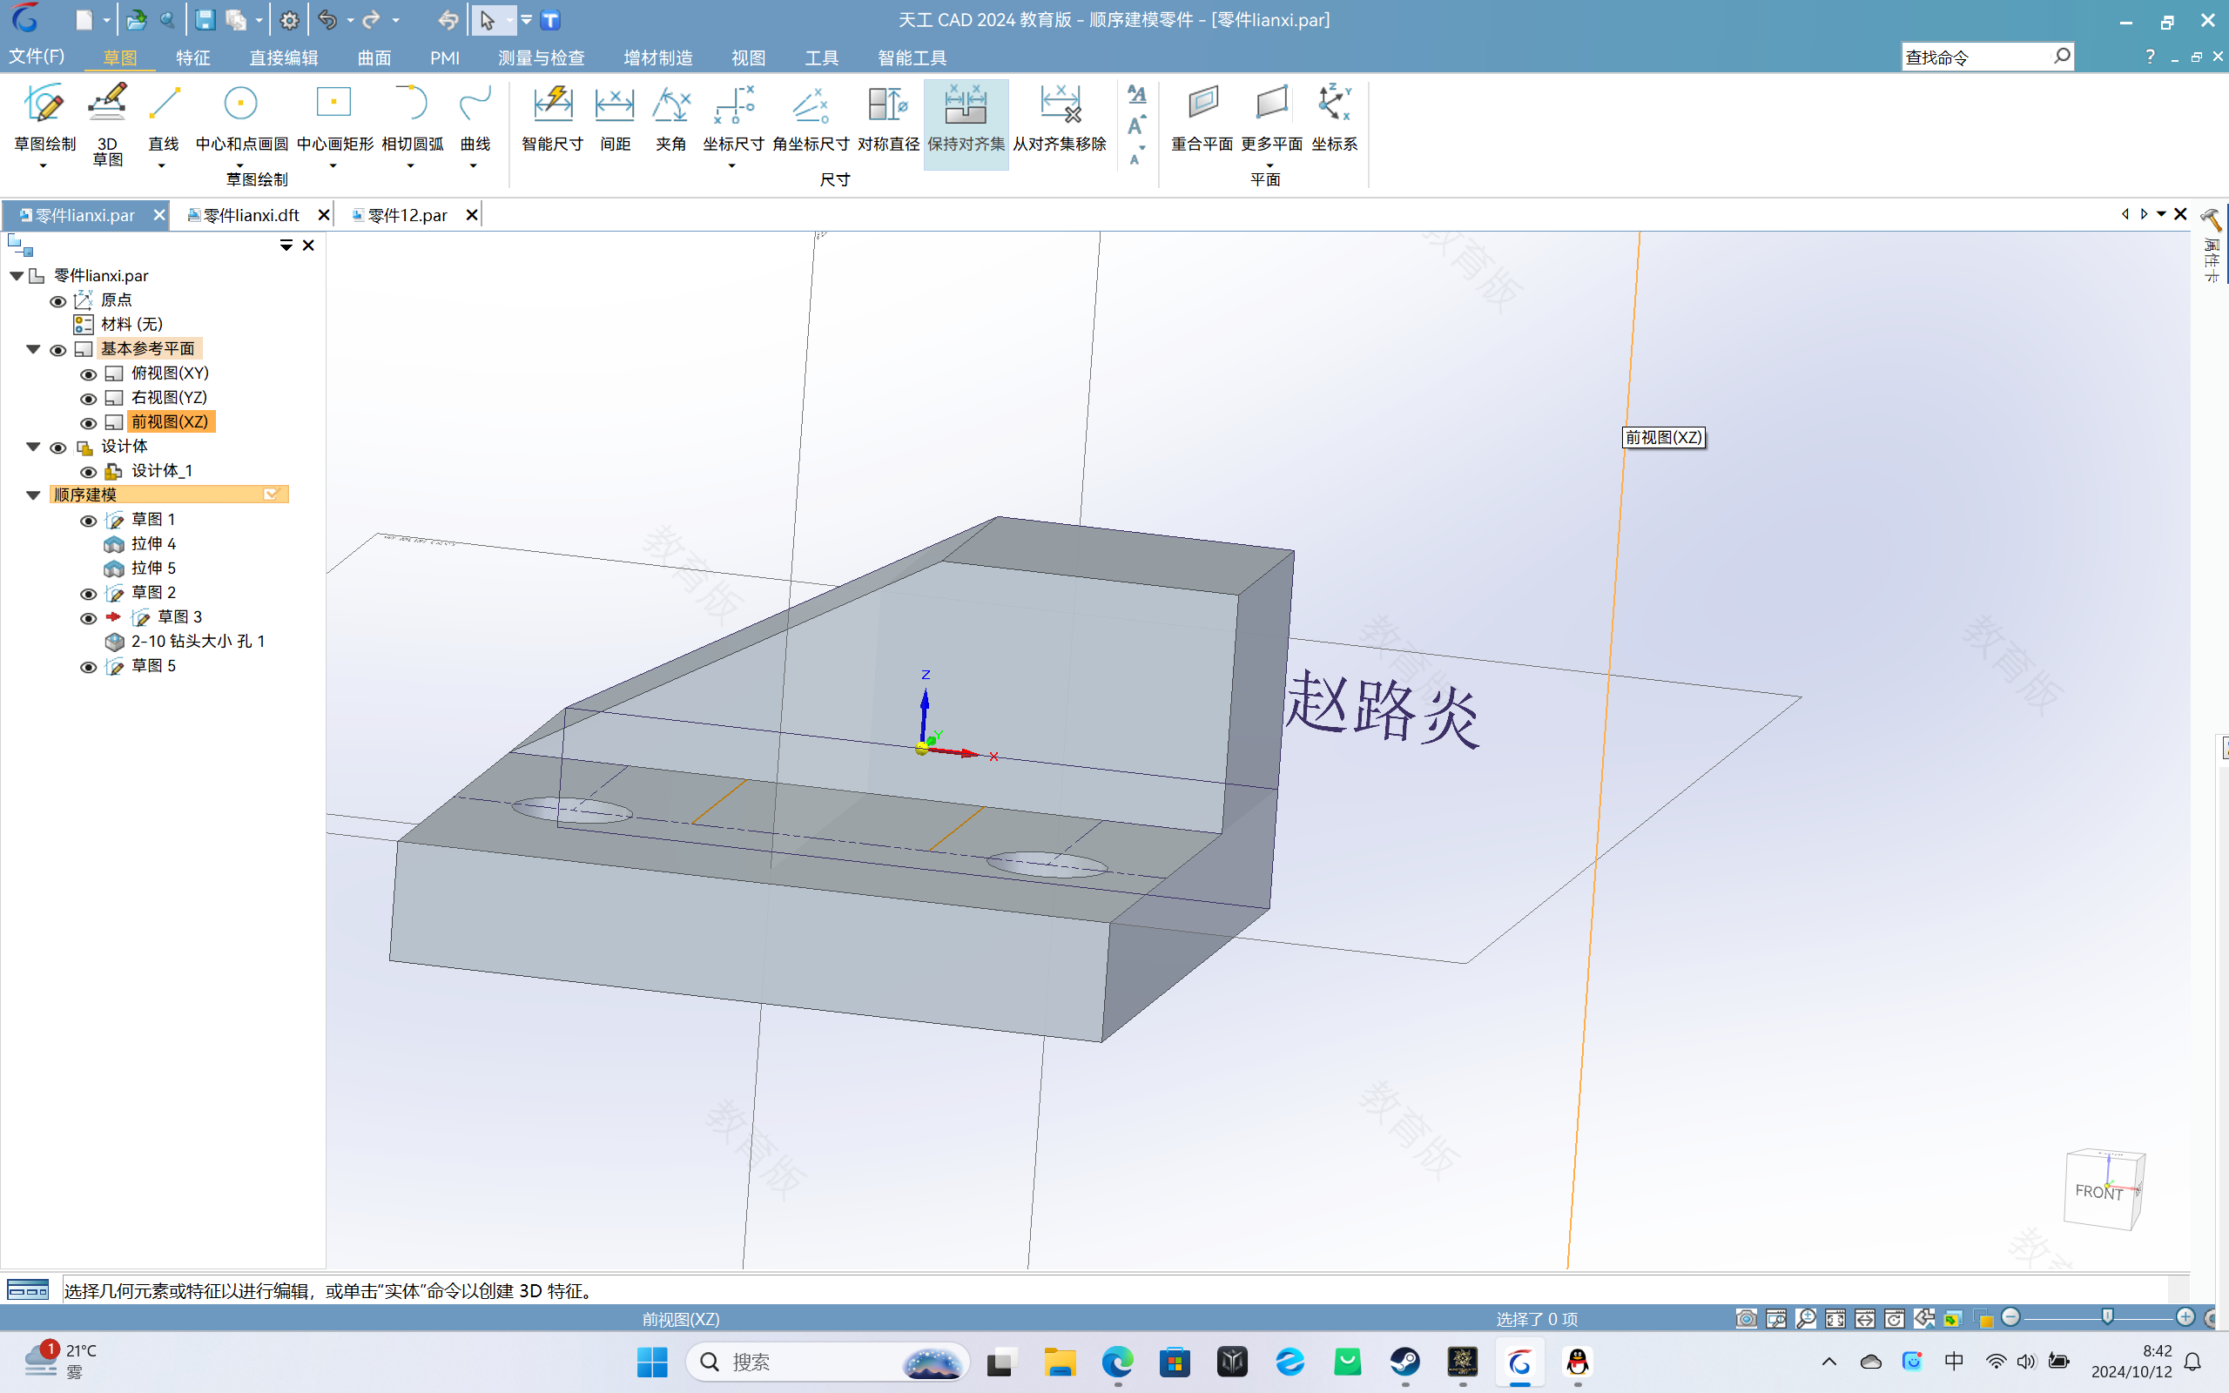Toggle visibility of 原点 origin

pyautogui.click(x=57, y=301)
